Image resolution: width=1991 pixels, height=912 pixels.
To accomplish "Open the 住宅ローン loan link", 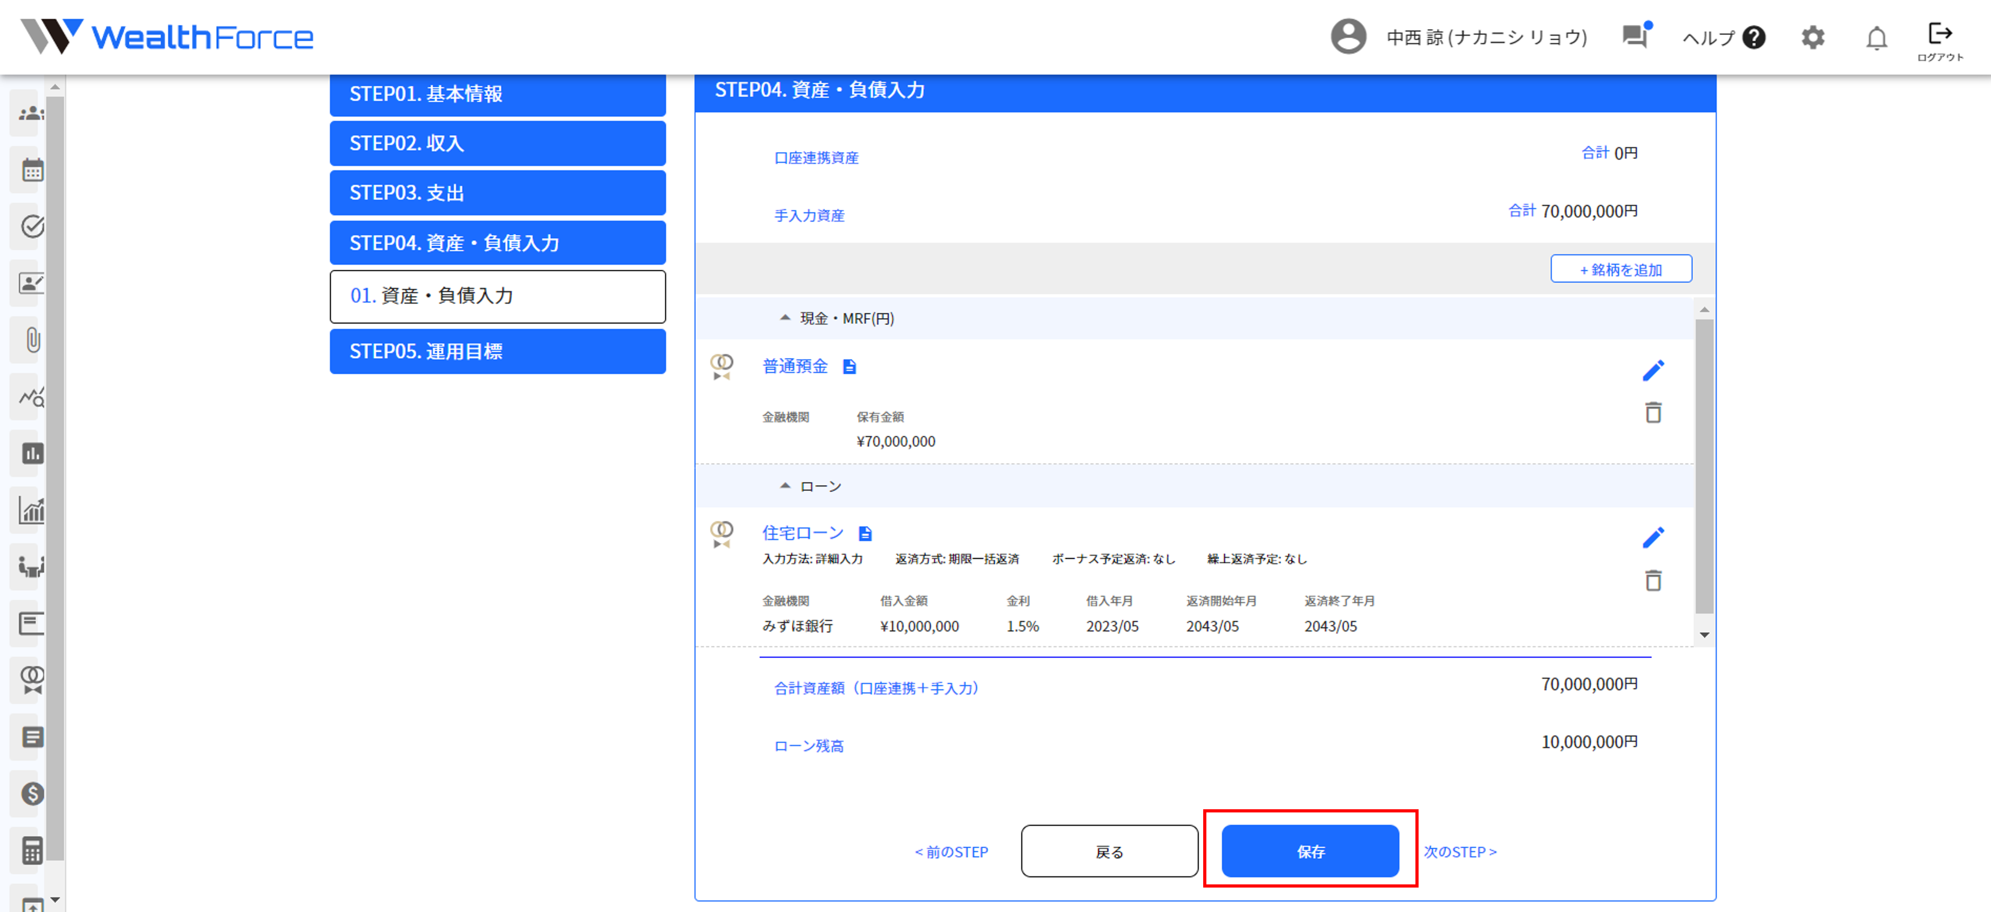I will (802, 533).
